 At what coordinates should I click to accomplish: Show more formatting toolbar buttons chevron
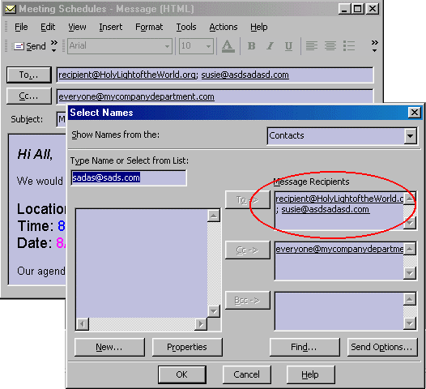click(375, 46)
